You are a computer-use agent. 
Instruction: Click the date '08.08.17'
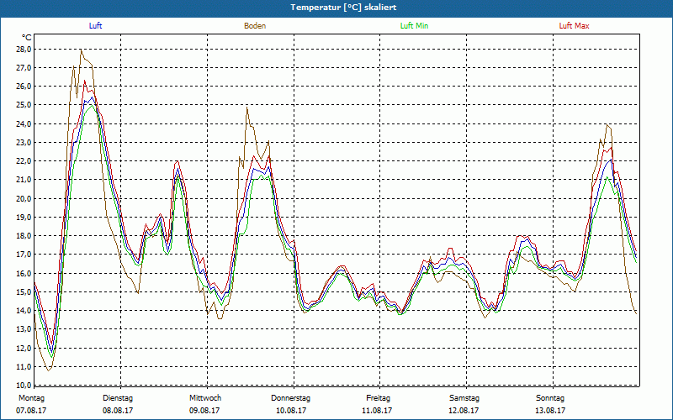[118, 411]
